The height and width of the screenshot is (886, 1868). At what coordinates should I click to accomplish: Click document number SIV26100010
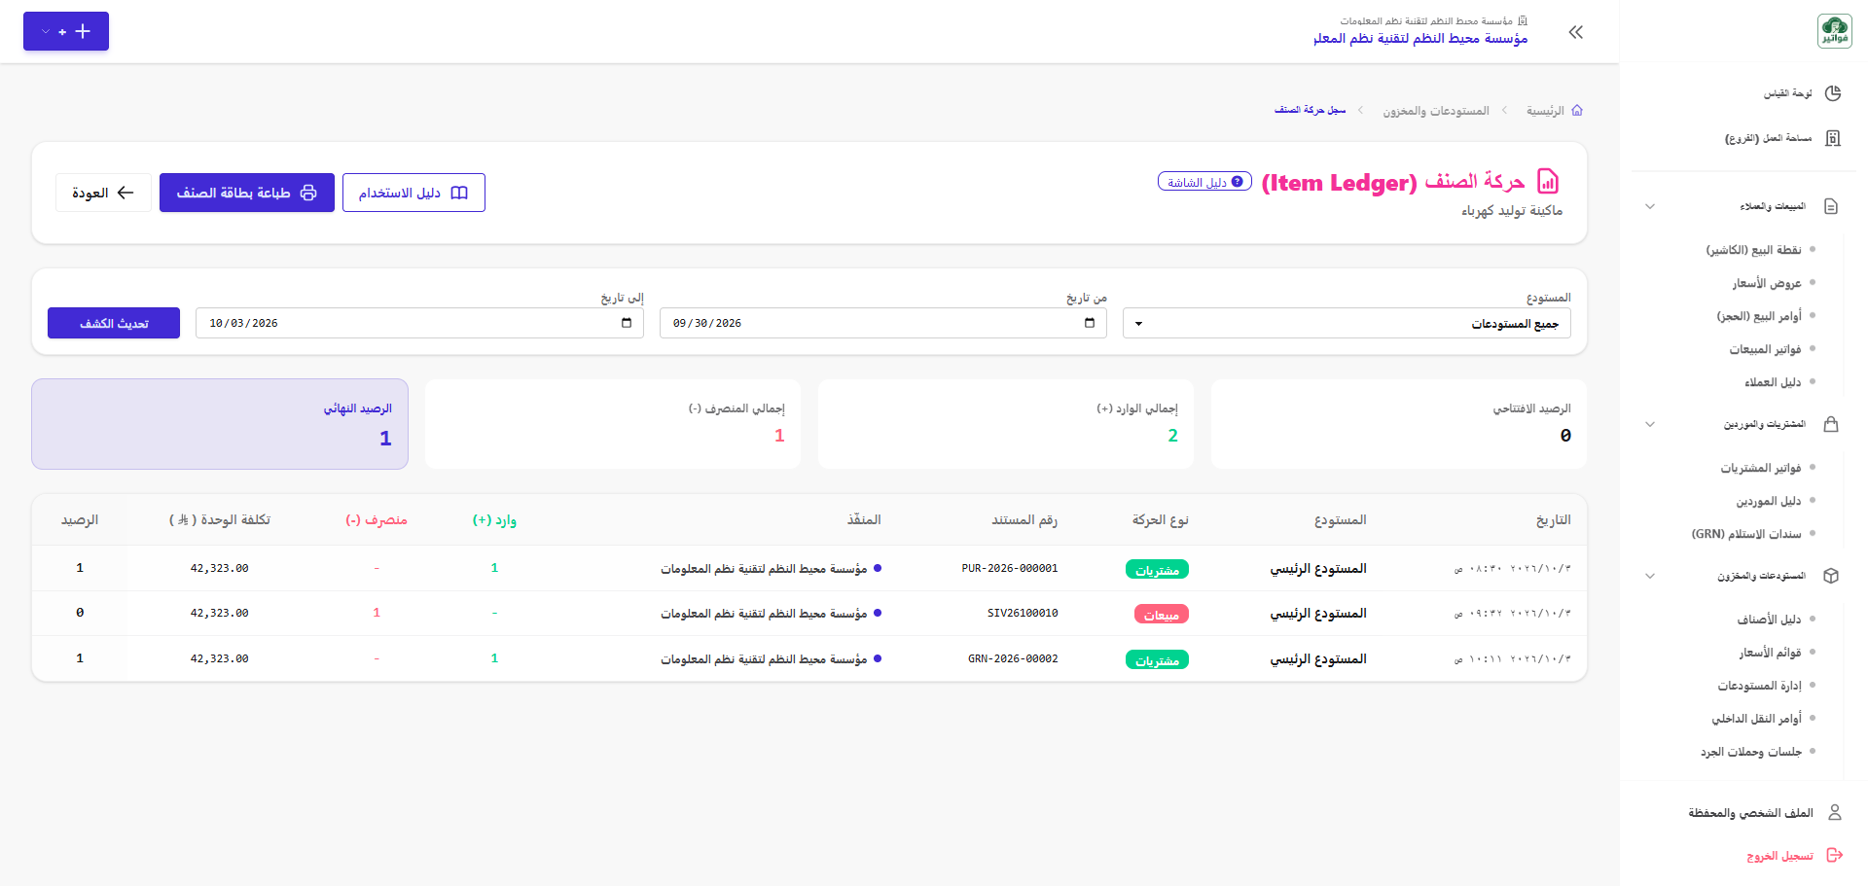click(x=1023, y=613)
